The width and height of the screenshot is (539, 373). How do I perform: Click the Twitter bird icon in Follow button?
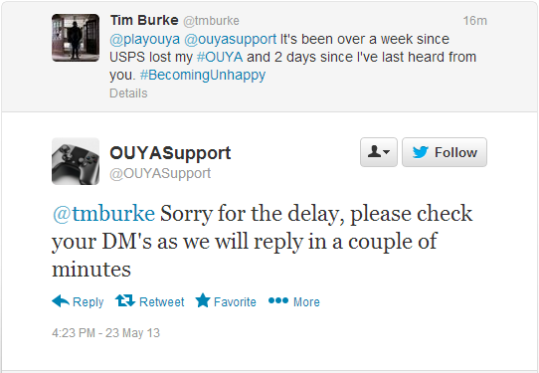(420, 152)
